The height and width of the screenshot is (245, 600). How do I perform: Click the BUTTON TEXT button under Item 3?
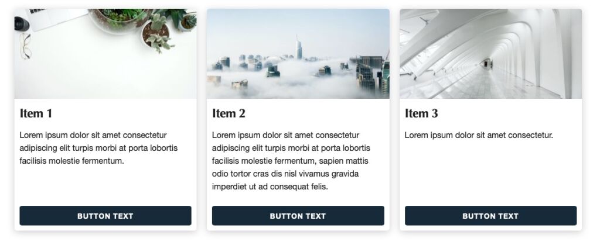click(490, 216)
